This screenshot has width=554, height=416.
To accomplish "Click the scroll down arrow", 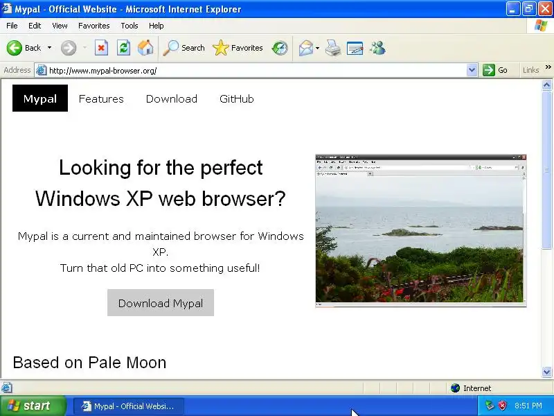I will pyautogui.click(x=546, y=372).
